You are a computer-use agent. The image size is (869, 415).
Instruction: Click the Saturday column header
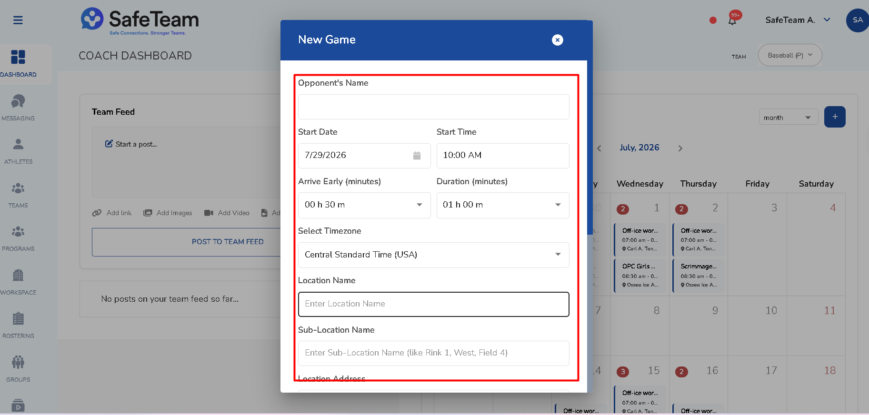(x=816, y=184)
